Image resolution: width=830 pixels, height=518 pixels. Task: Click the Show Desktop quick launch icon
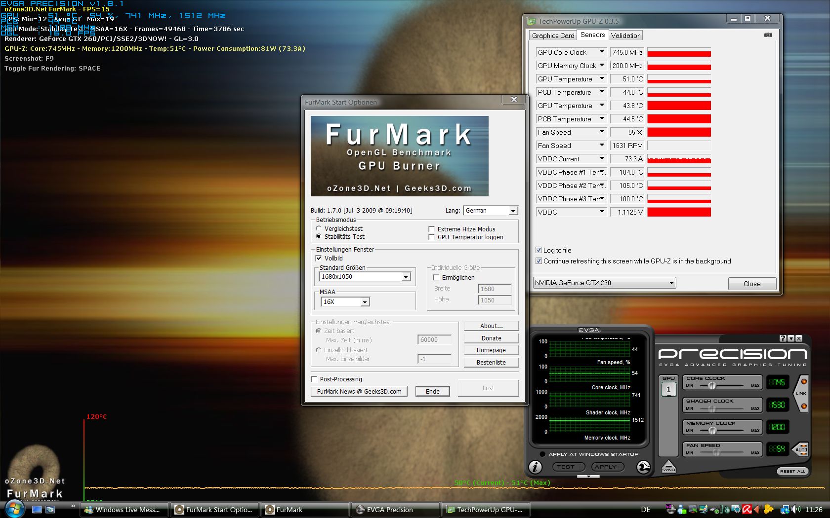[x=37, y=510]
